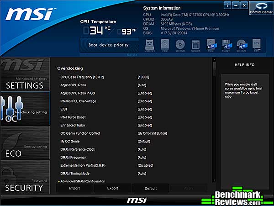Image resolution: width=274 pixels, height=206 pixels.
Task: Click the Export button
Action: [113, 188]
